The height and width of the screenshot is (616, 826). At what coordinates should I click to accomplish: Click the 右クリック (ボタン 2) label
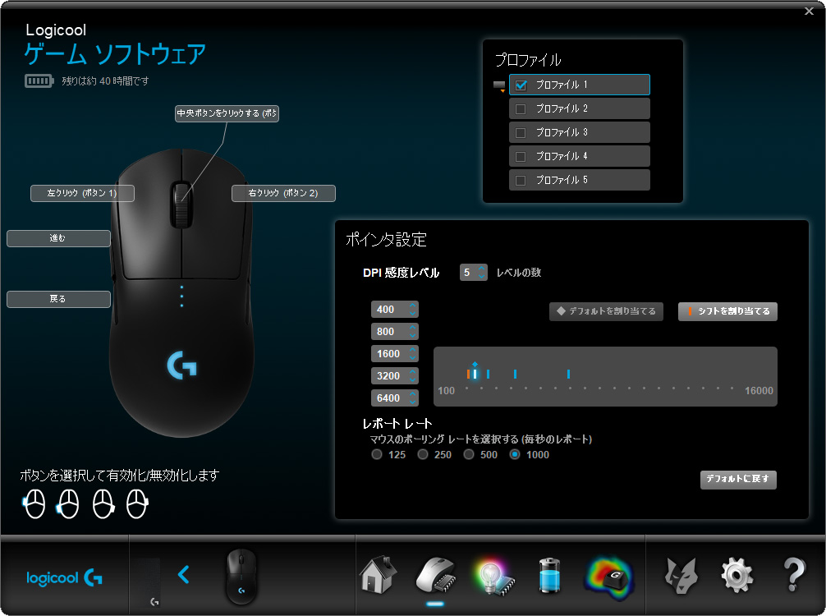pyautogui.click(x=283, y=193)
